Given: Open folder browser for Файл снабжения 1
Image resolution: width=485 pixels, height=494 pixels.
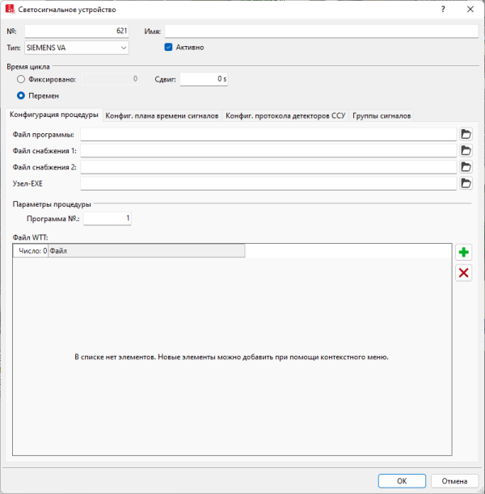Looking at the screenshot, I should point(466,150).
